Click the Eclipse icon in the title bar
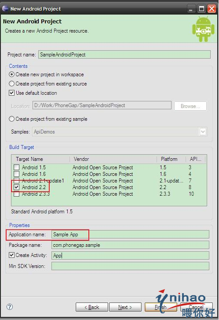The image size is (219, 320). [x=5, y=8]
